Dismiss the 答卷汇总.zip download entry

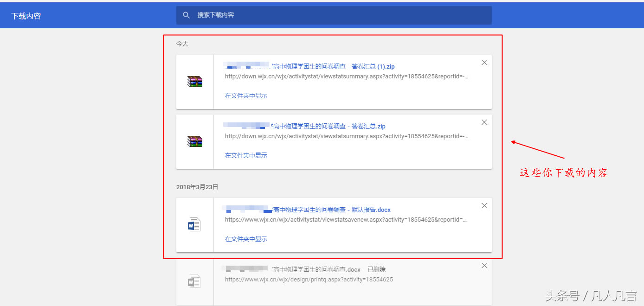484,122
